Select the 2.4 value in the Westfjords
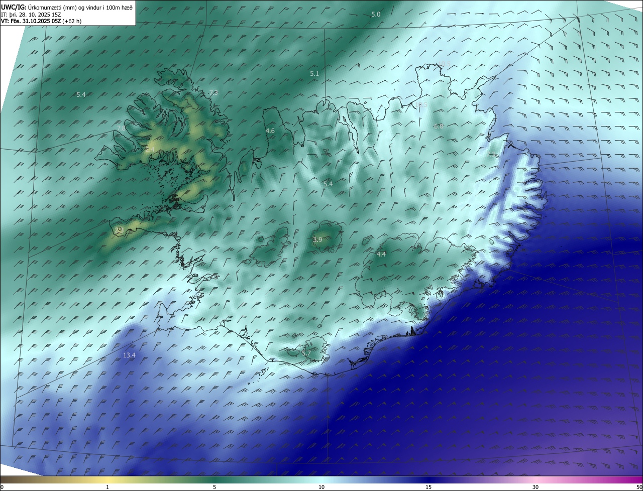This screenshot has height=491, width=643. click(150, 150)
